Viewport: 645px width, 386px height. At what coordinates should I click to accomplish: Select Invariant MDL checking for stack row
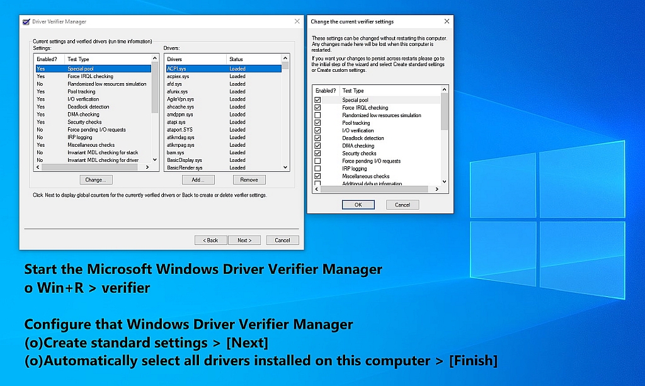[93, 152]
